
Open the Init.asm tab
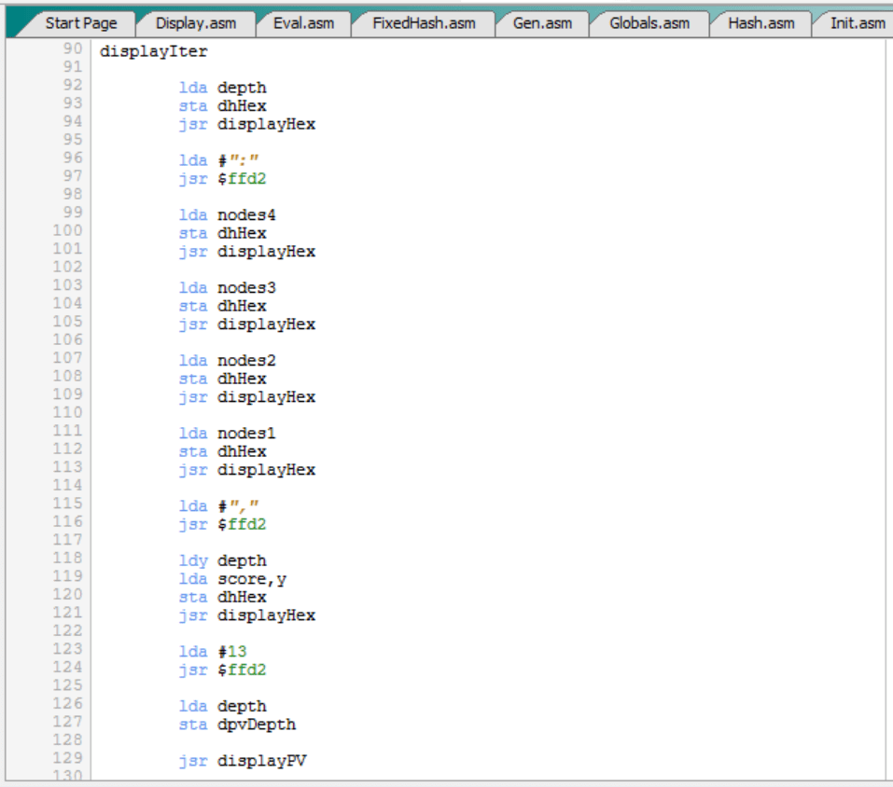[857, 22]
